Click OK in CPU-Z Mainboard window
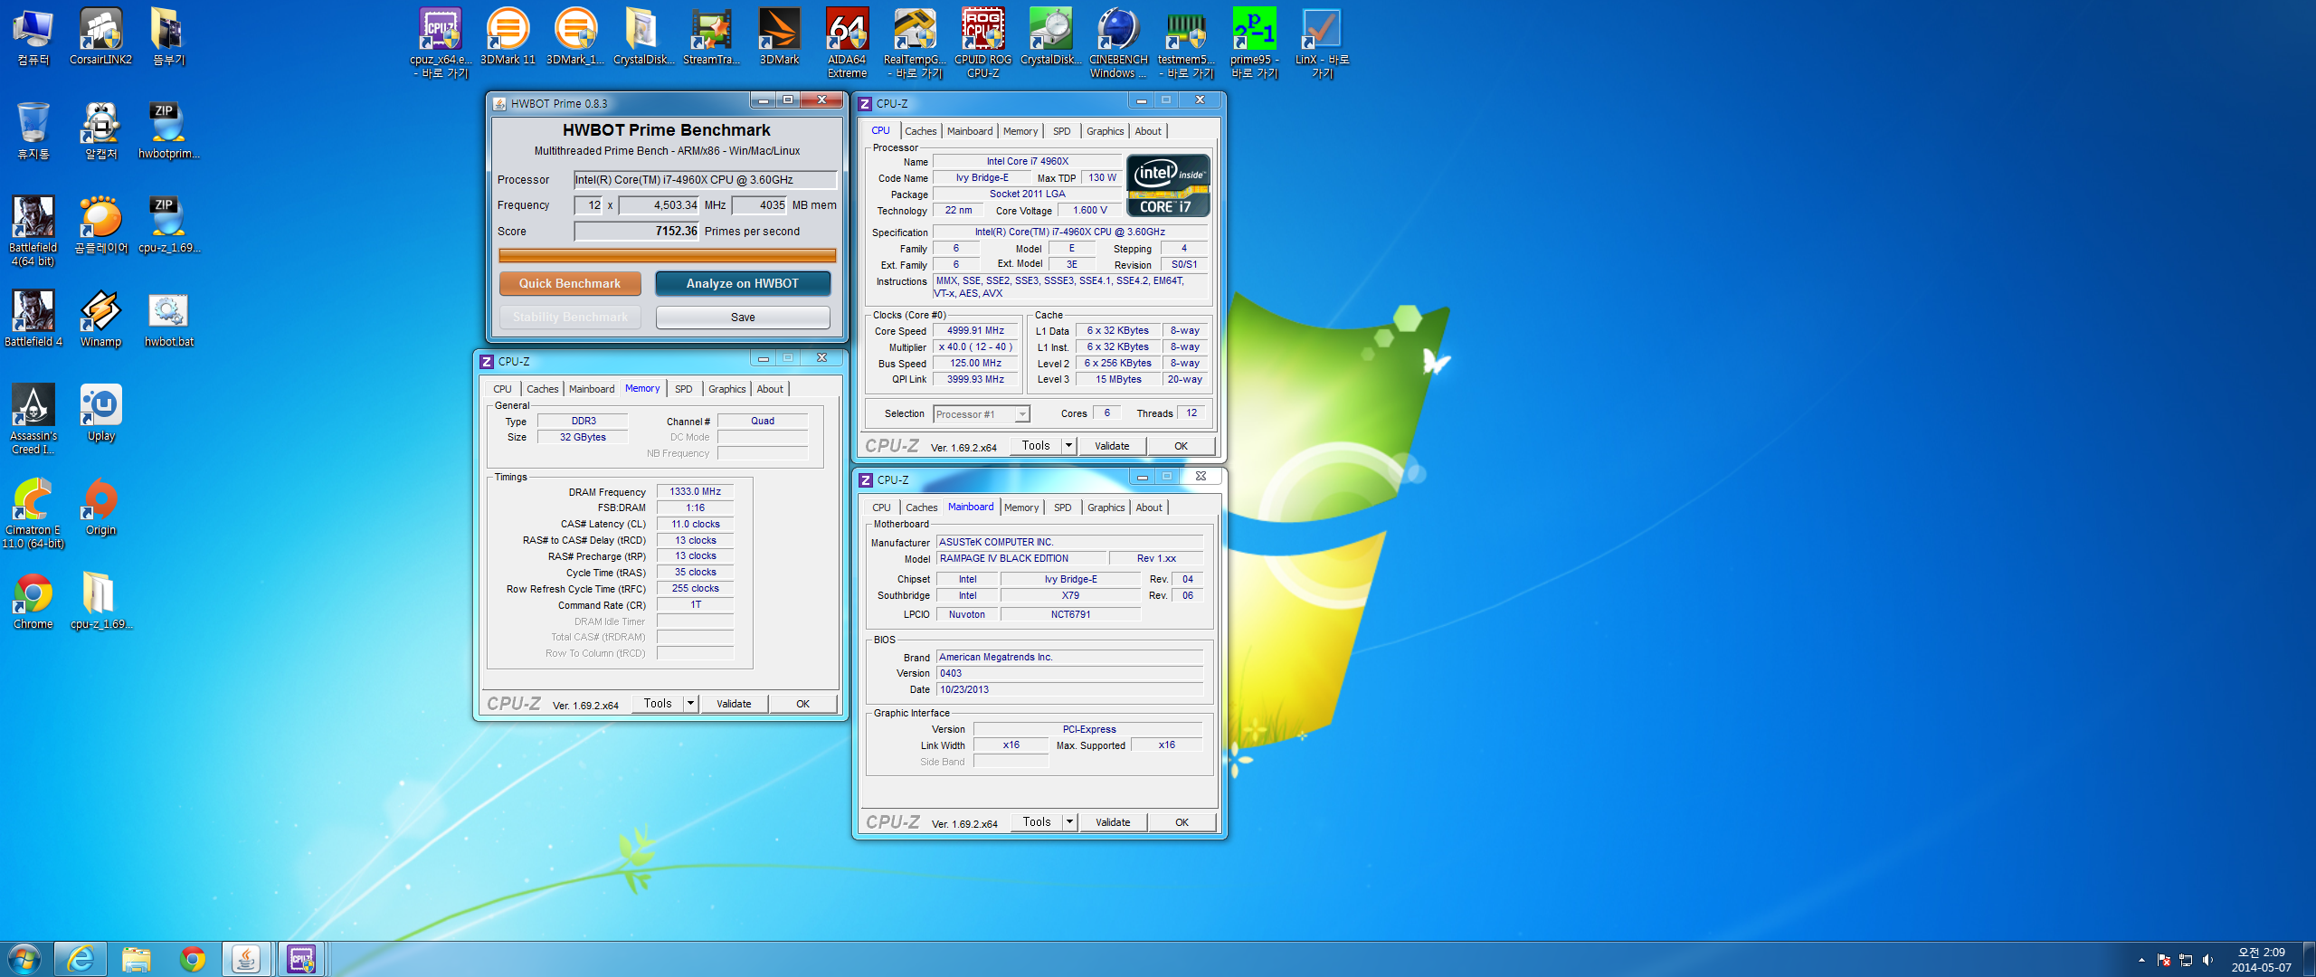Viewport: 2316px width, 977px height. click(1182, 822)
